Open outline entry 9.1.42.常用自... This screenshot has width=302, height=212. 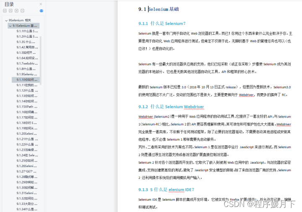[27, 47]
